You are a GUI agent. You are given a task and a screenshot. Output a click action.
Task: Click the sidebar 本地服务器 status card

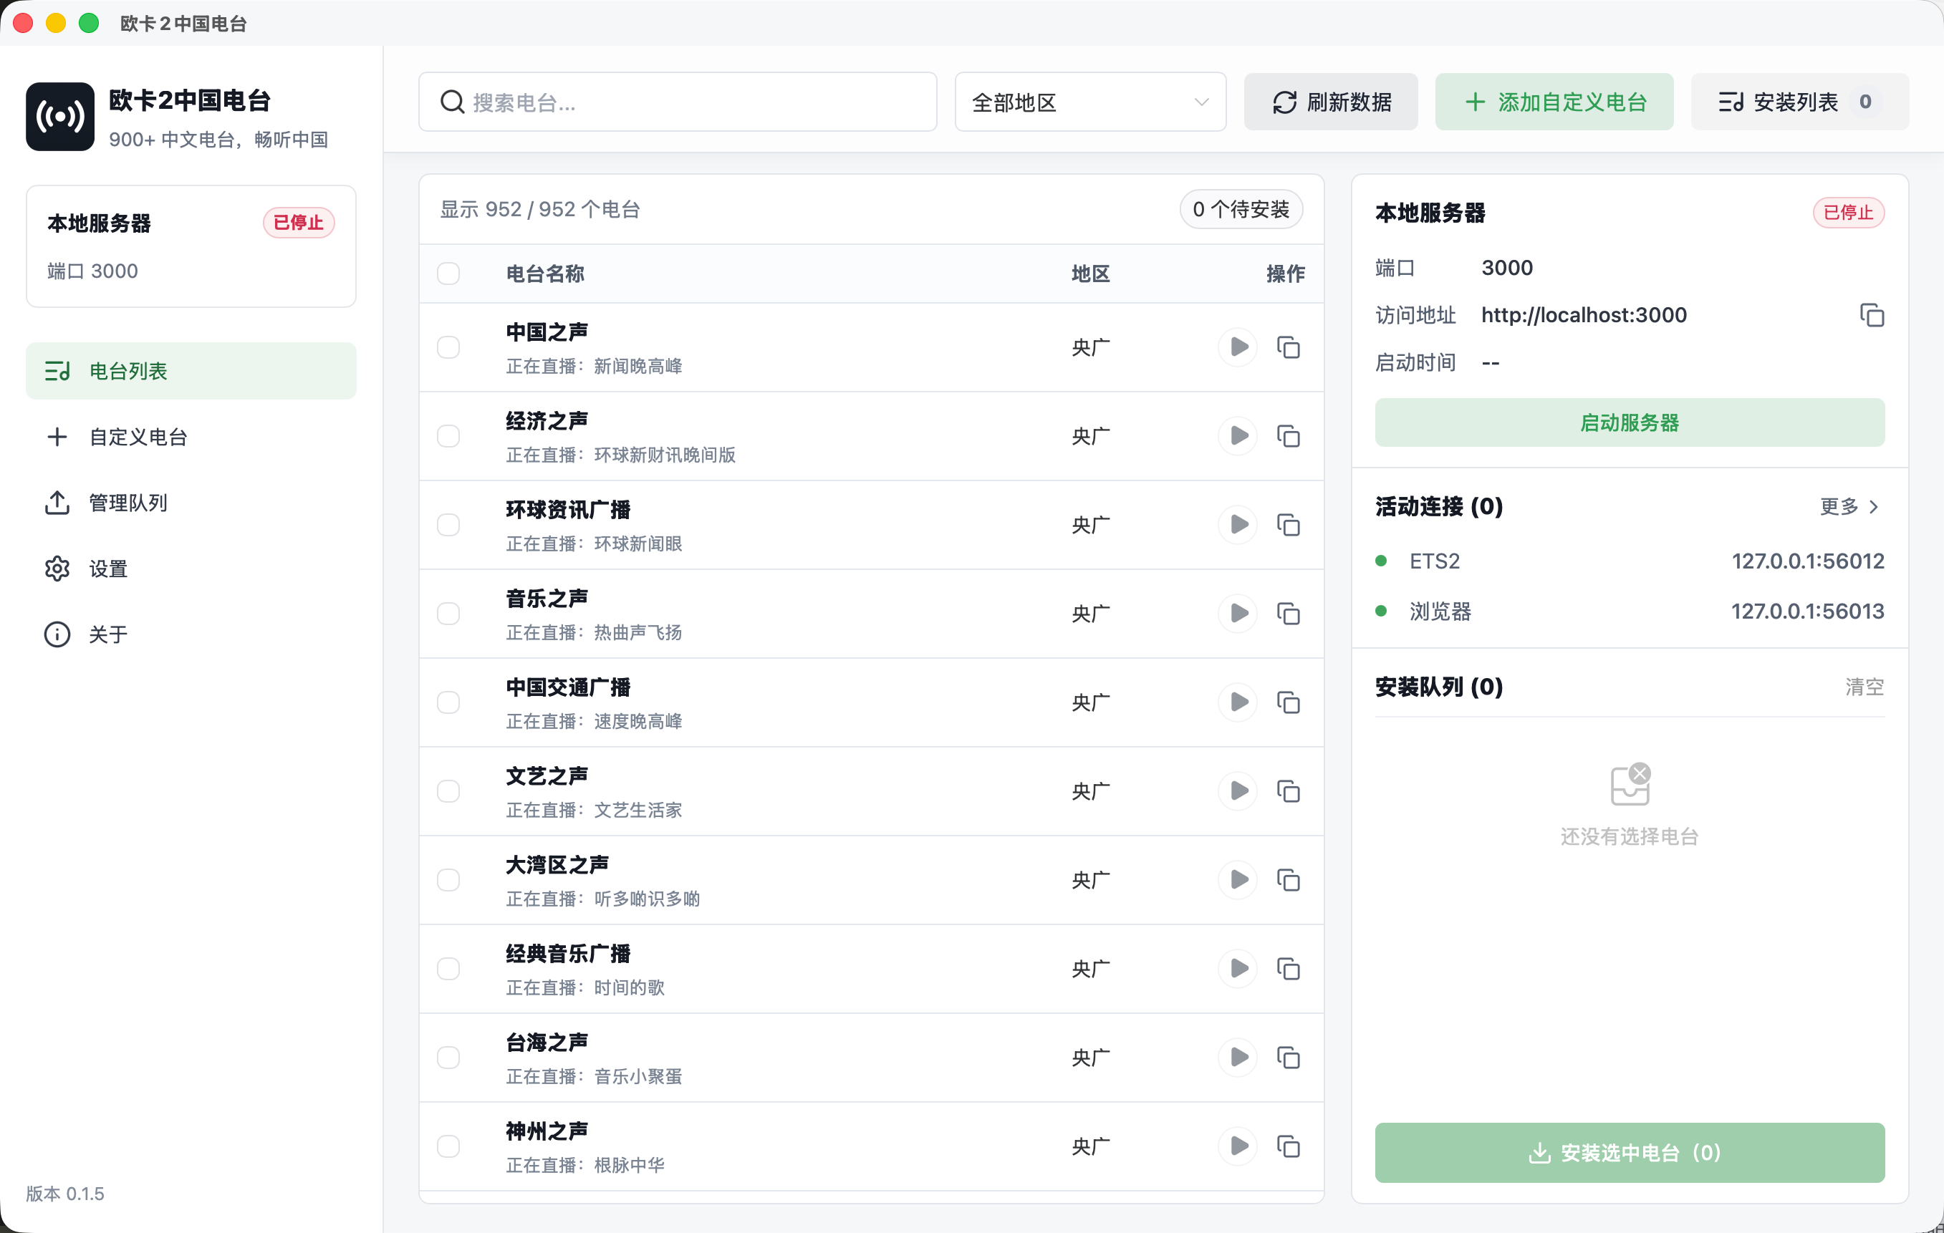[x=191, y=246]
